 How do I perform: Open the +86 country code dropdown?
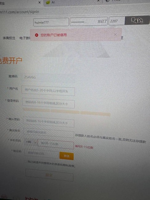pyautogui.click(x=31, y=142)
